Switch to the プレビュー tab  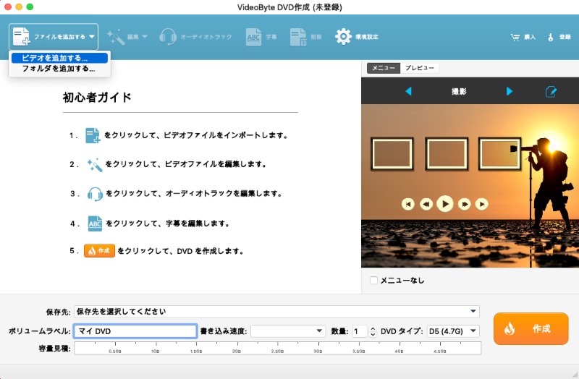pyautogui.click(x=420, y=68)
